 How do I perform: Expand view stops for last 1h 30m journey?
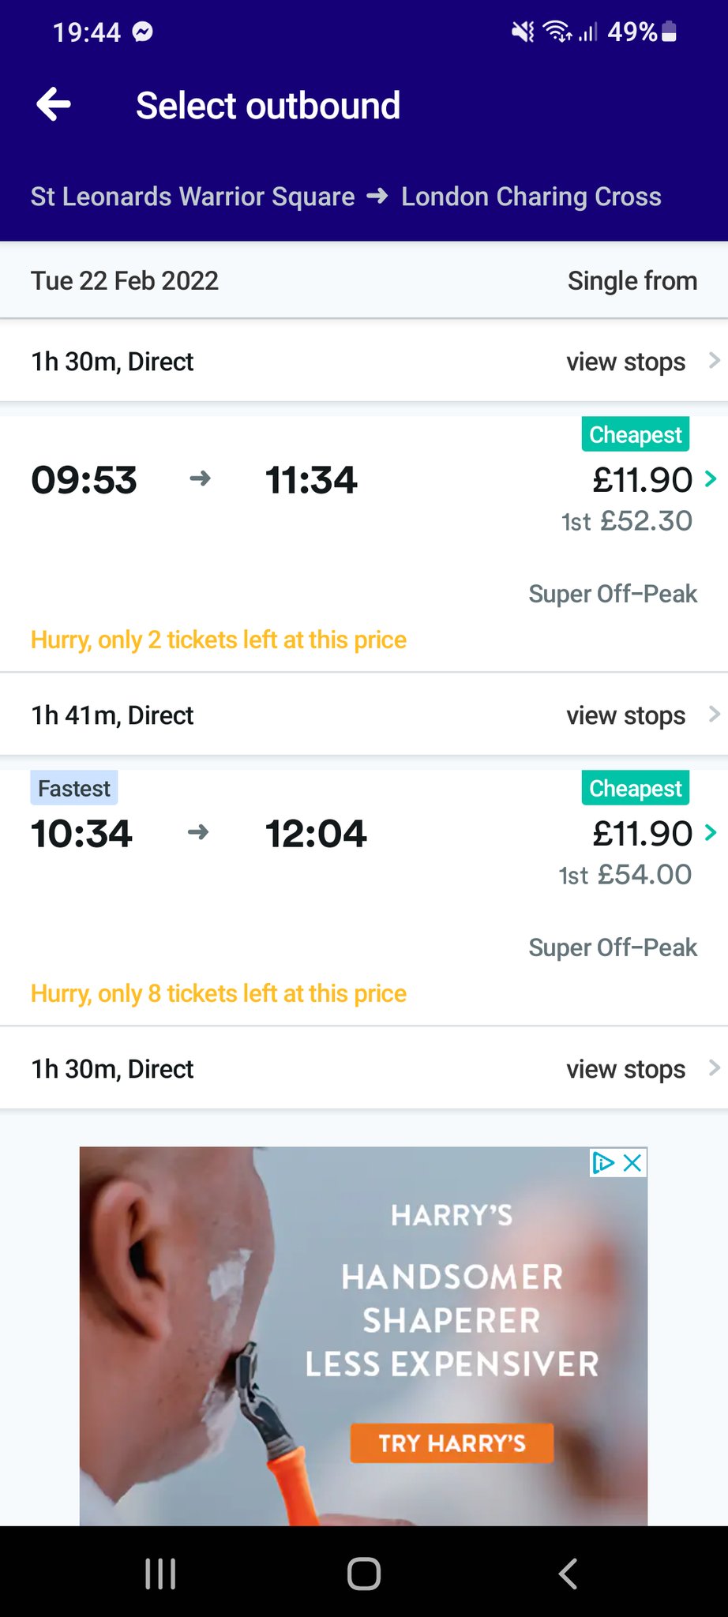coord(641,1069)
